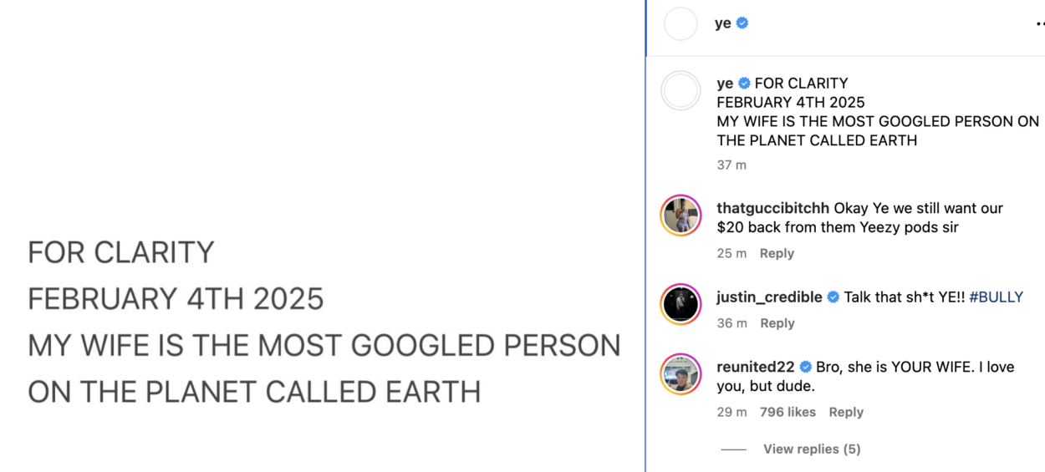Screen dimensions: 1045x472
Task: Reply to justin_credible's comment
Action: coord(777,324)
